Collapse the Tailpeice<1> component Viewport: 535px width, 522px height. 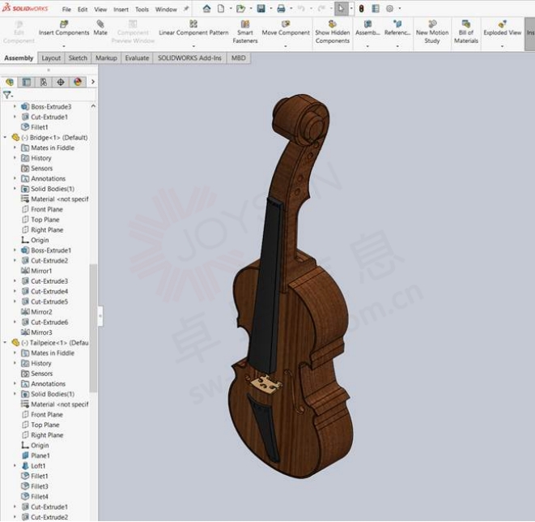(x=5, y=342)
